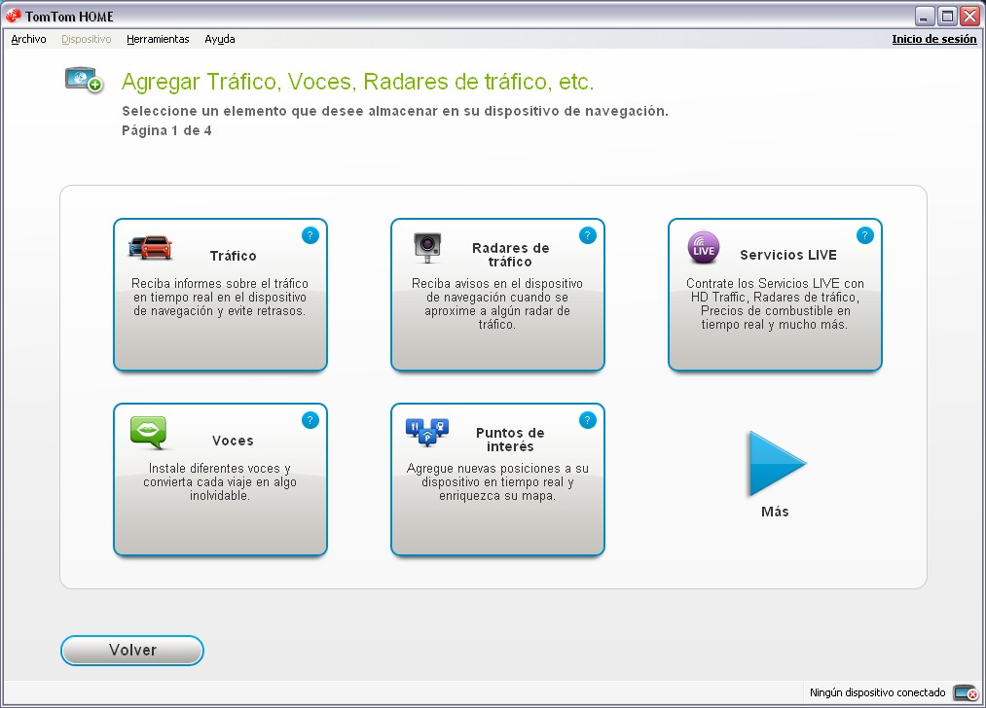986x708 pixels.
Task: Click the "Agregue nuevas posiciones" description
Action: coord(497,481)
